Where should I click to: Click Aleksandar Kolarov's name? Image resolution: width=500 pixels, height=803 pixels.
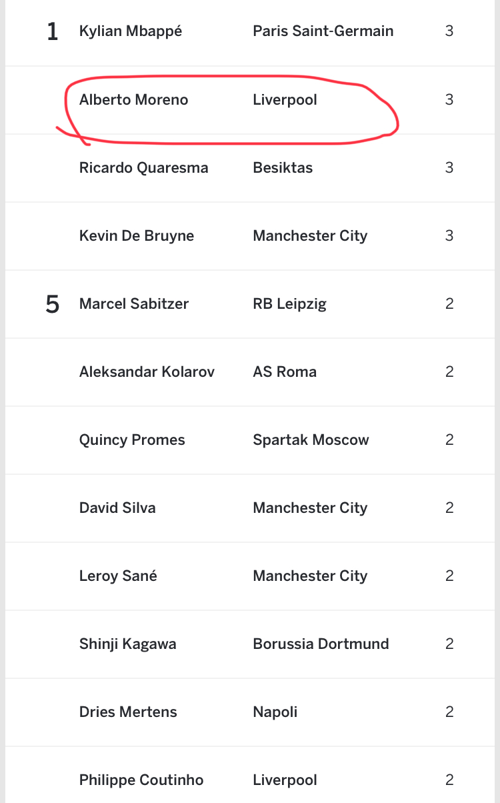pyautogui.click(x=147, y=372)
